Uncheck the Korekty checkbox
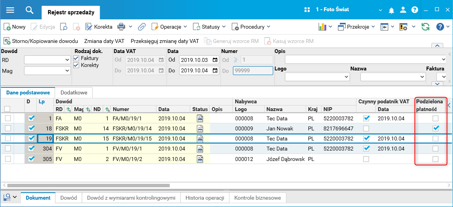The height and width of the screenshot is (207, 453). pyautogui.click(x=76, y=65)
